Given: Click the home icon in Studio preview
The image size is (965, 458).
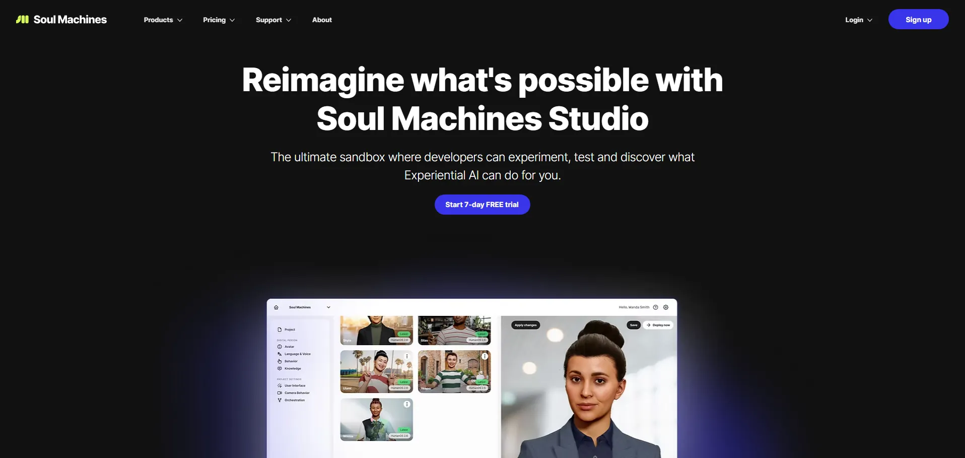Looking at the screenshot, I should (276, 307).
